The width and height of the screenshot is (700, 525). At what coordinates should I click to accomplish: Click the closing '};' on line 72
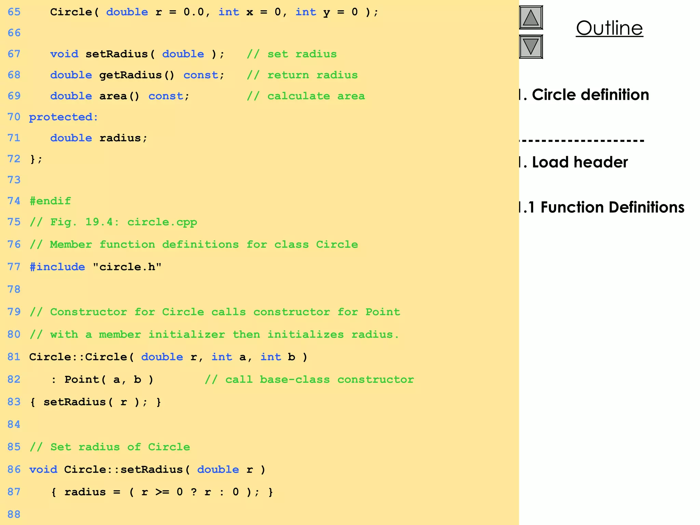pyautogui.click(x=36, y=159)
